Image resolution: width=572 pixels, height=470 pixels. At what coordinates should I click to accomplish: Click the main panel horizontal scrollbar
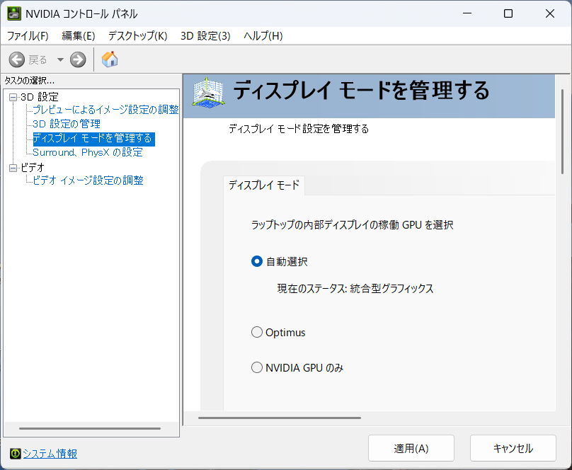(280, 418)
